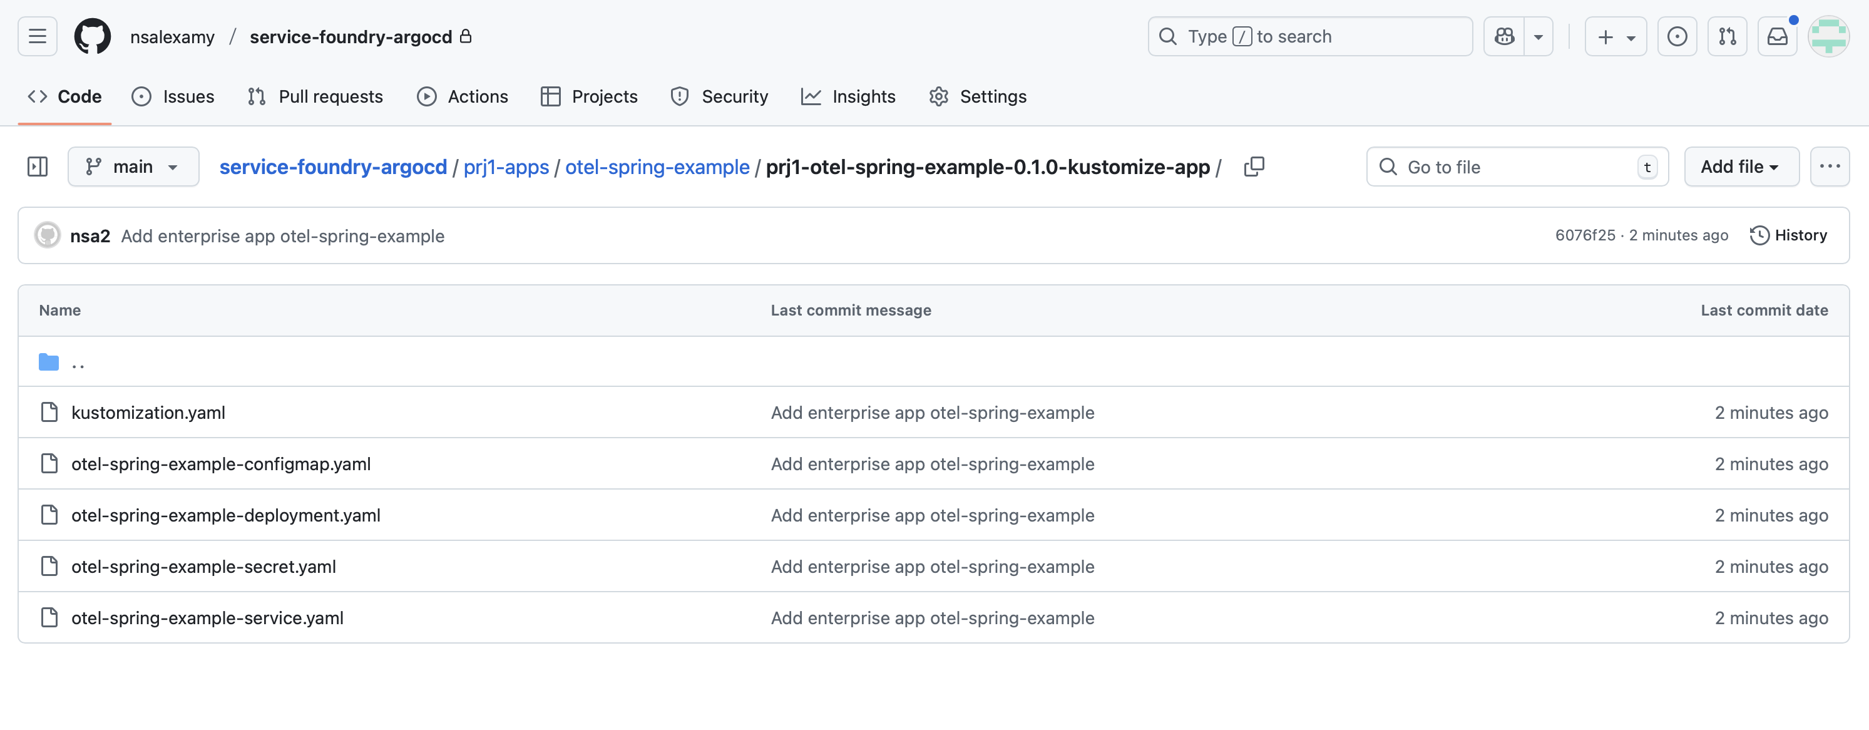Open the Add file dropdown
The image size is (1869, 730).
click(1741, 167)
